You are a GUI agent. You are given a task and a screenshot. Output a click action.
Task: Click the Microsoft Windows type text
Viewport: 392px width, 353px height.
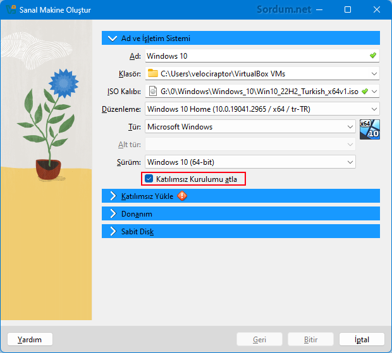tap(180, 127)
